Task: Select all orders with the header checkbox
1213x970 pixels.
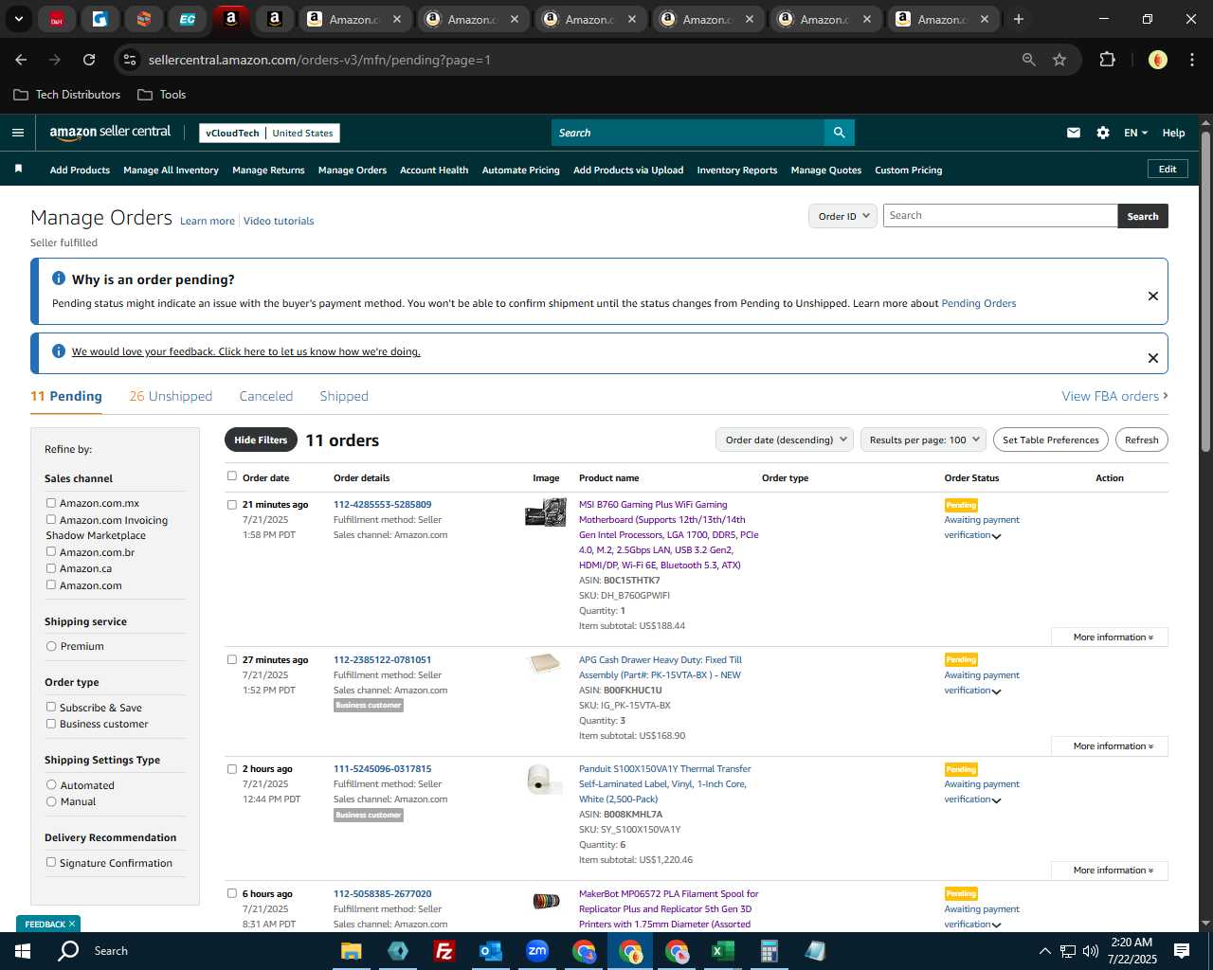Action: 232,476
